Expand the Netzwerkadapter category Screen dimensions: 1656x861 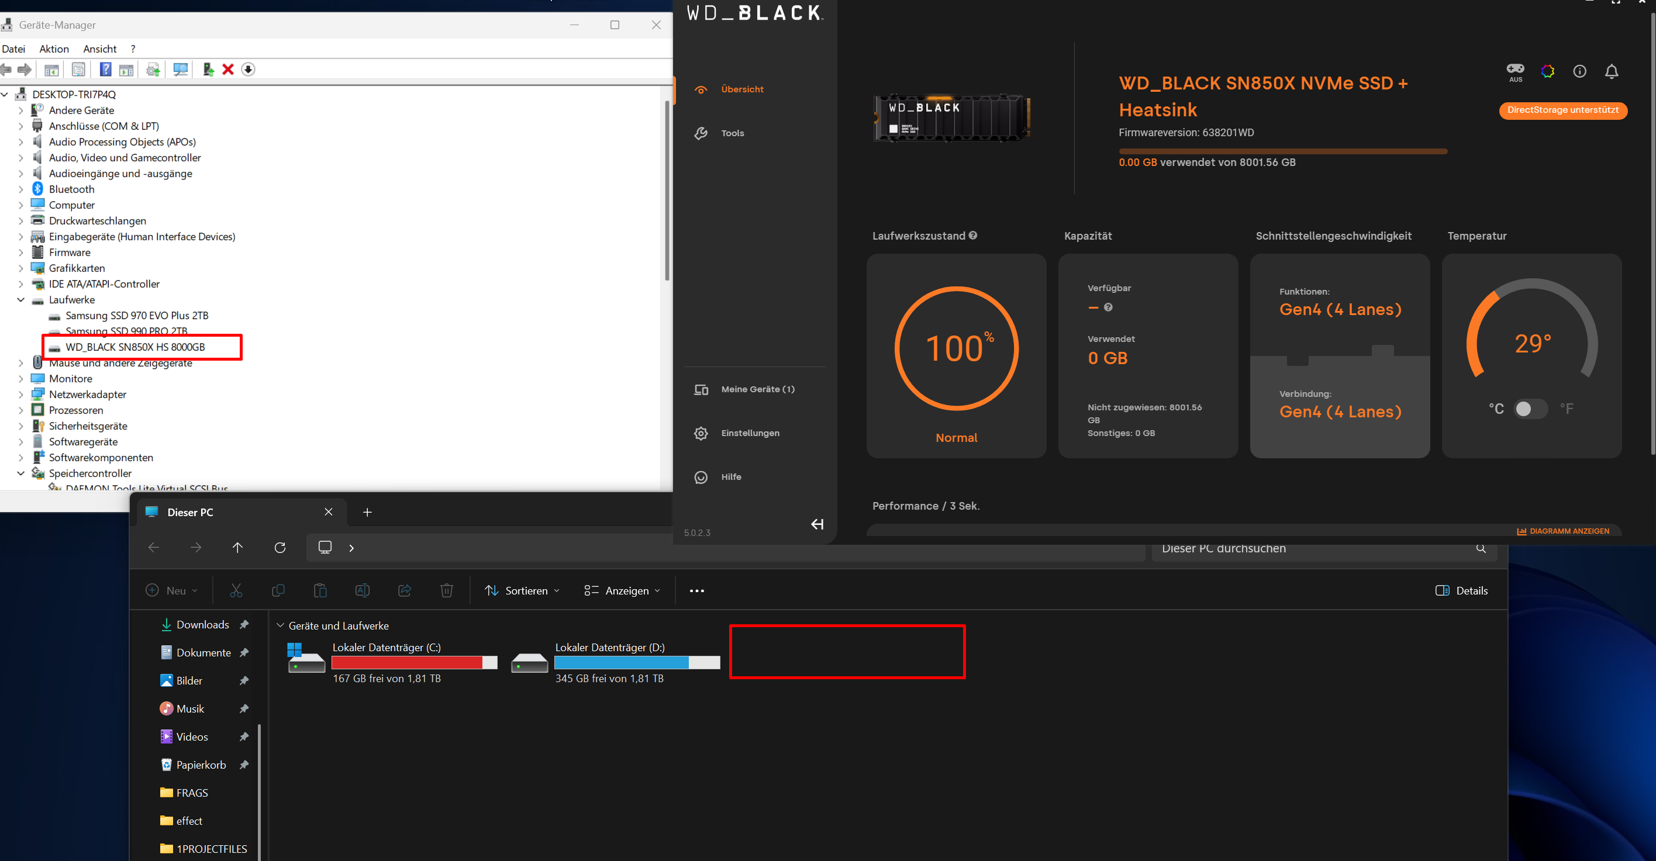(x=20, y=395)
